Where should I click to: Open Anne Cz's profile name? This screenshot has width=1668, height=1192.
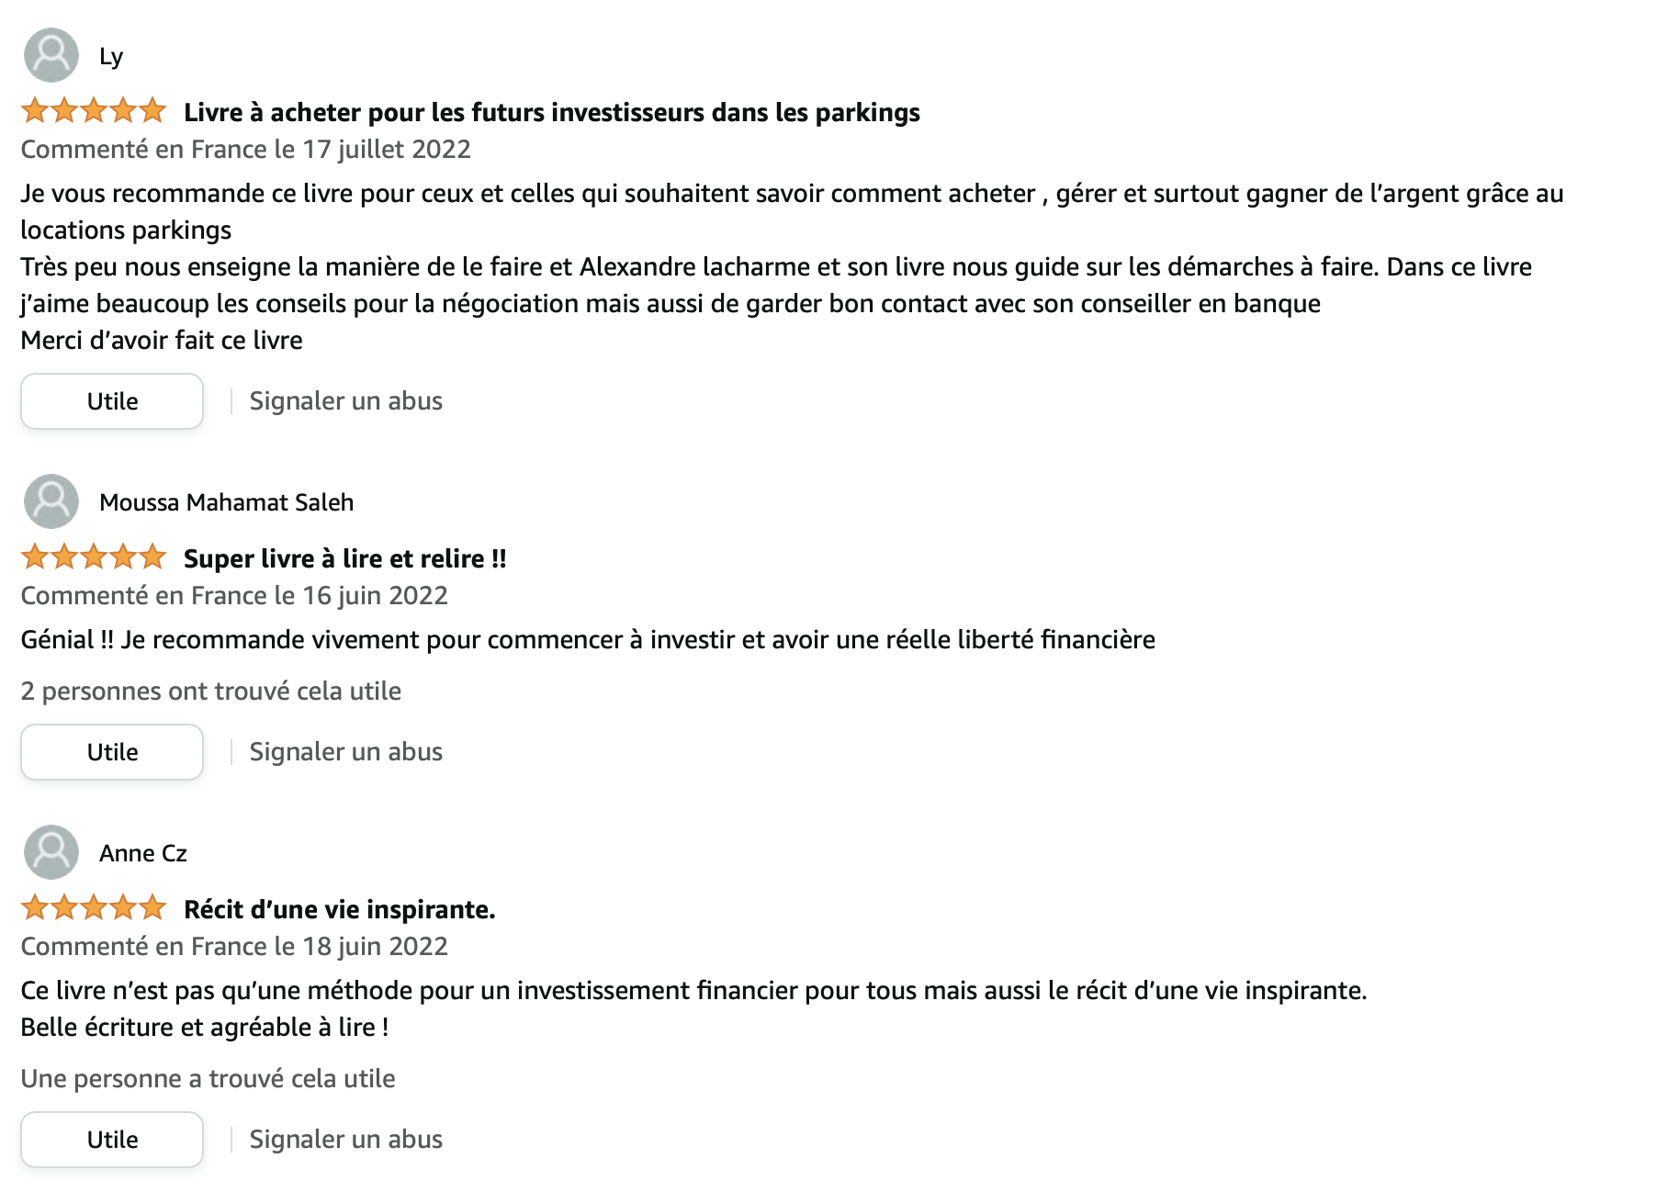pos(143,853)
